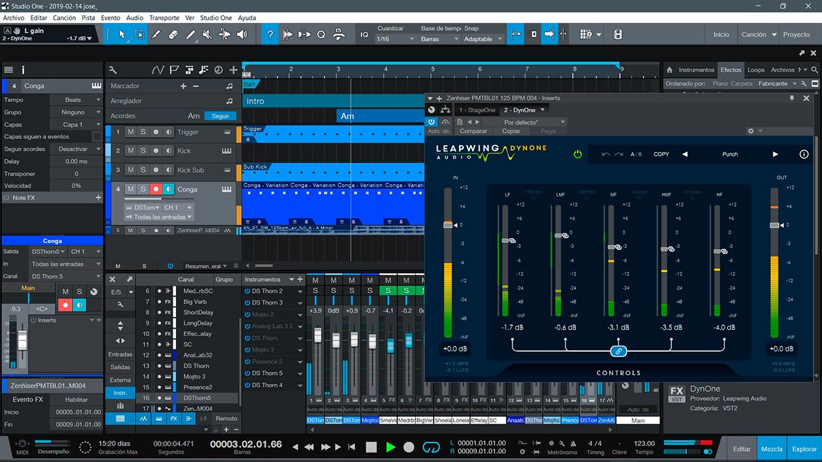The height and width of the screenshot is (462, 822).
Task: Click the tempo value 123.00
Action: point(644,443)
